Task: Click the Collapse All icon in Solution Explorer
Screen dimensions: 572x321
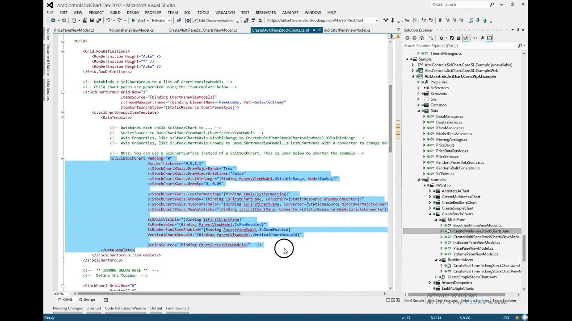Action: pos(458,38)
